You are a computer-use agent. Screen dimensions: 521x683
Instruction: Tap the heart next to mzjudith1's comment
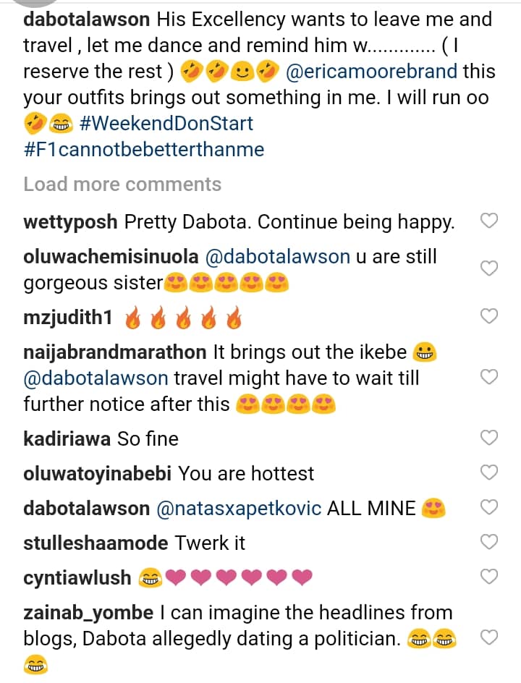(x=489, y=316)
